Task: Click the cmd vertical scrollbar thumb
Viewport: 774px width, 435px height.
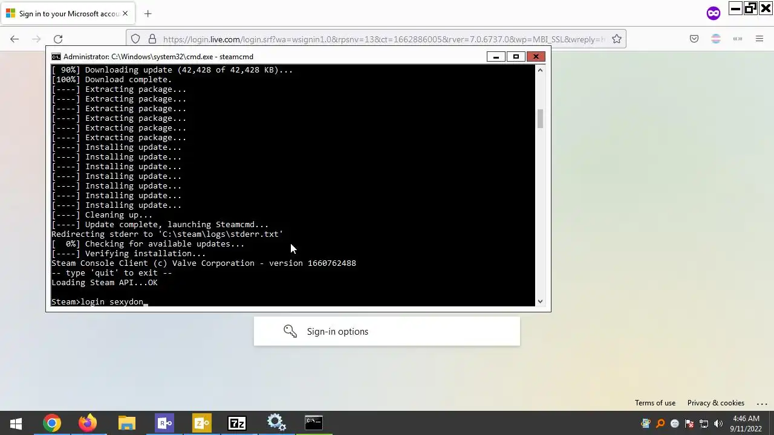Action: click(x=540, y=118)
